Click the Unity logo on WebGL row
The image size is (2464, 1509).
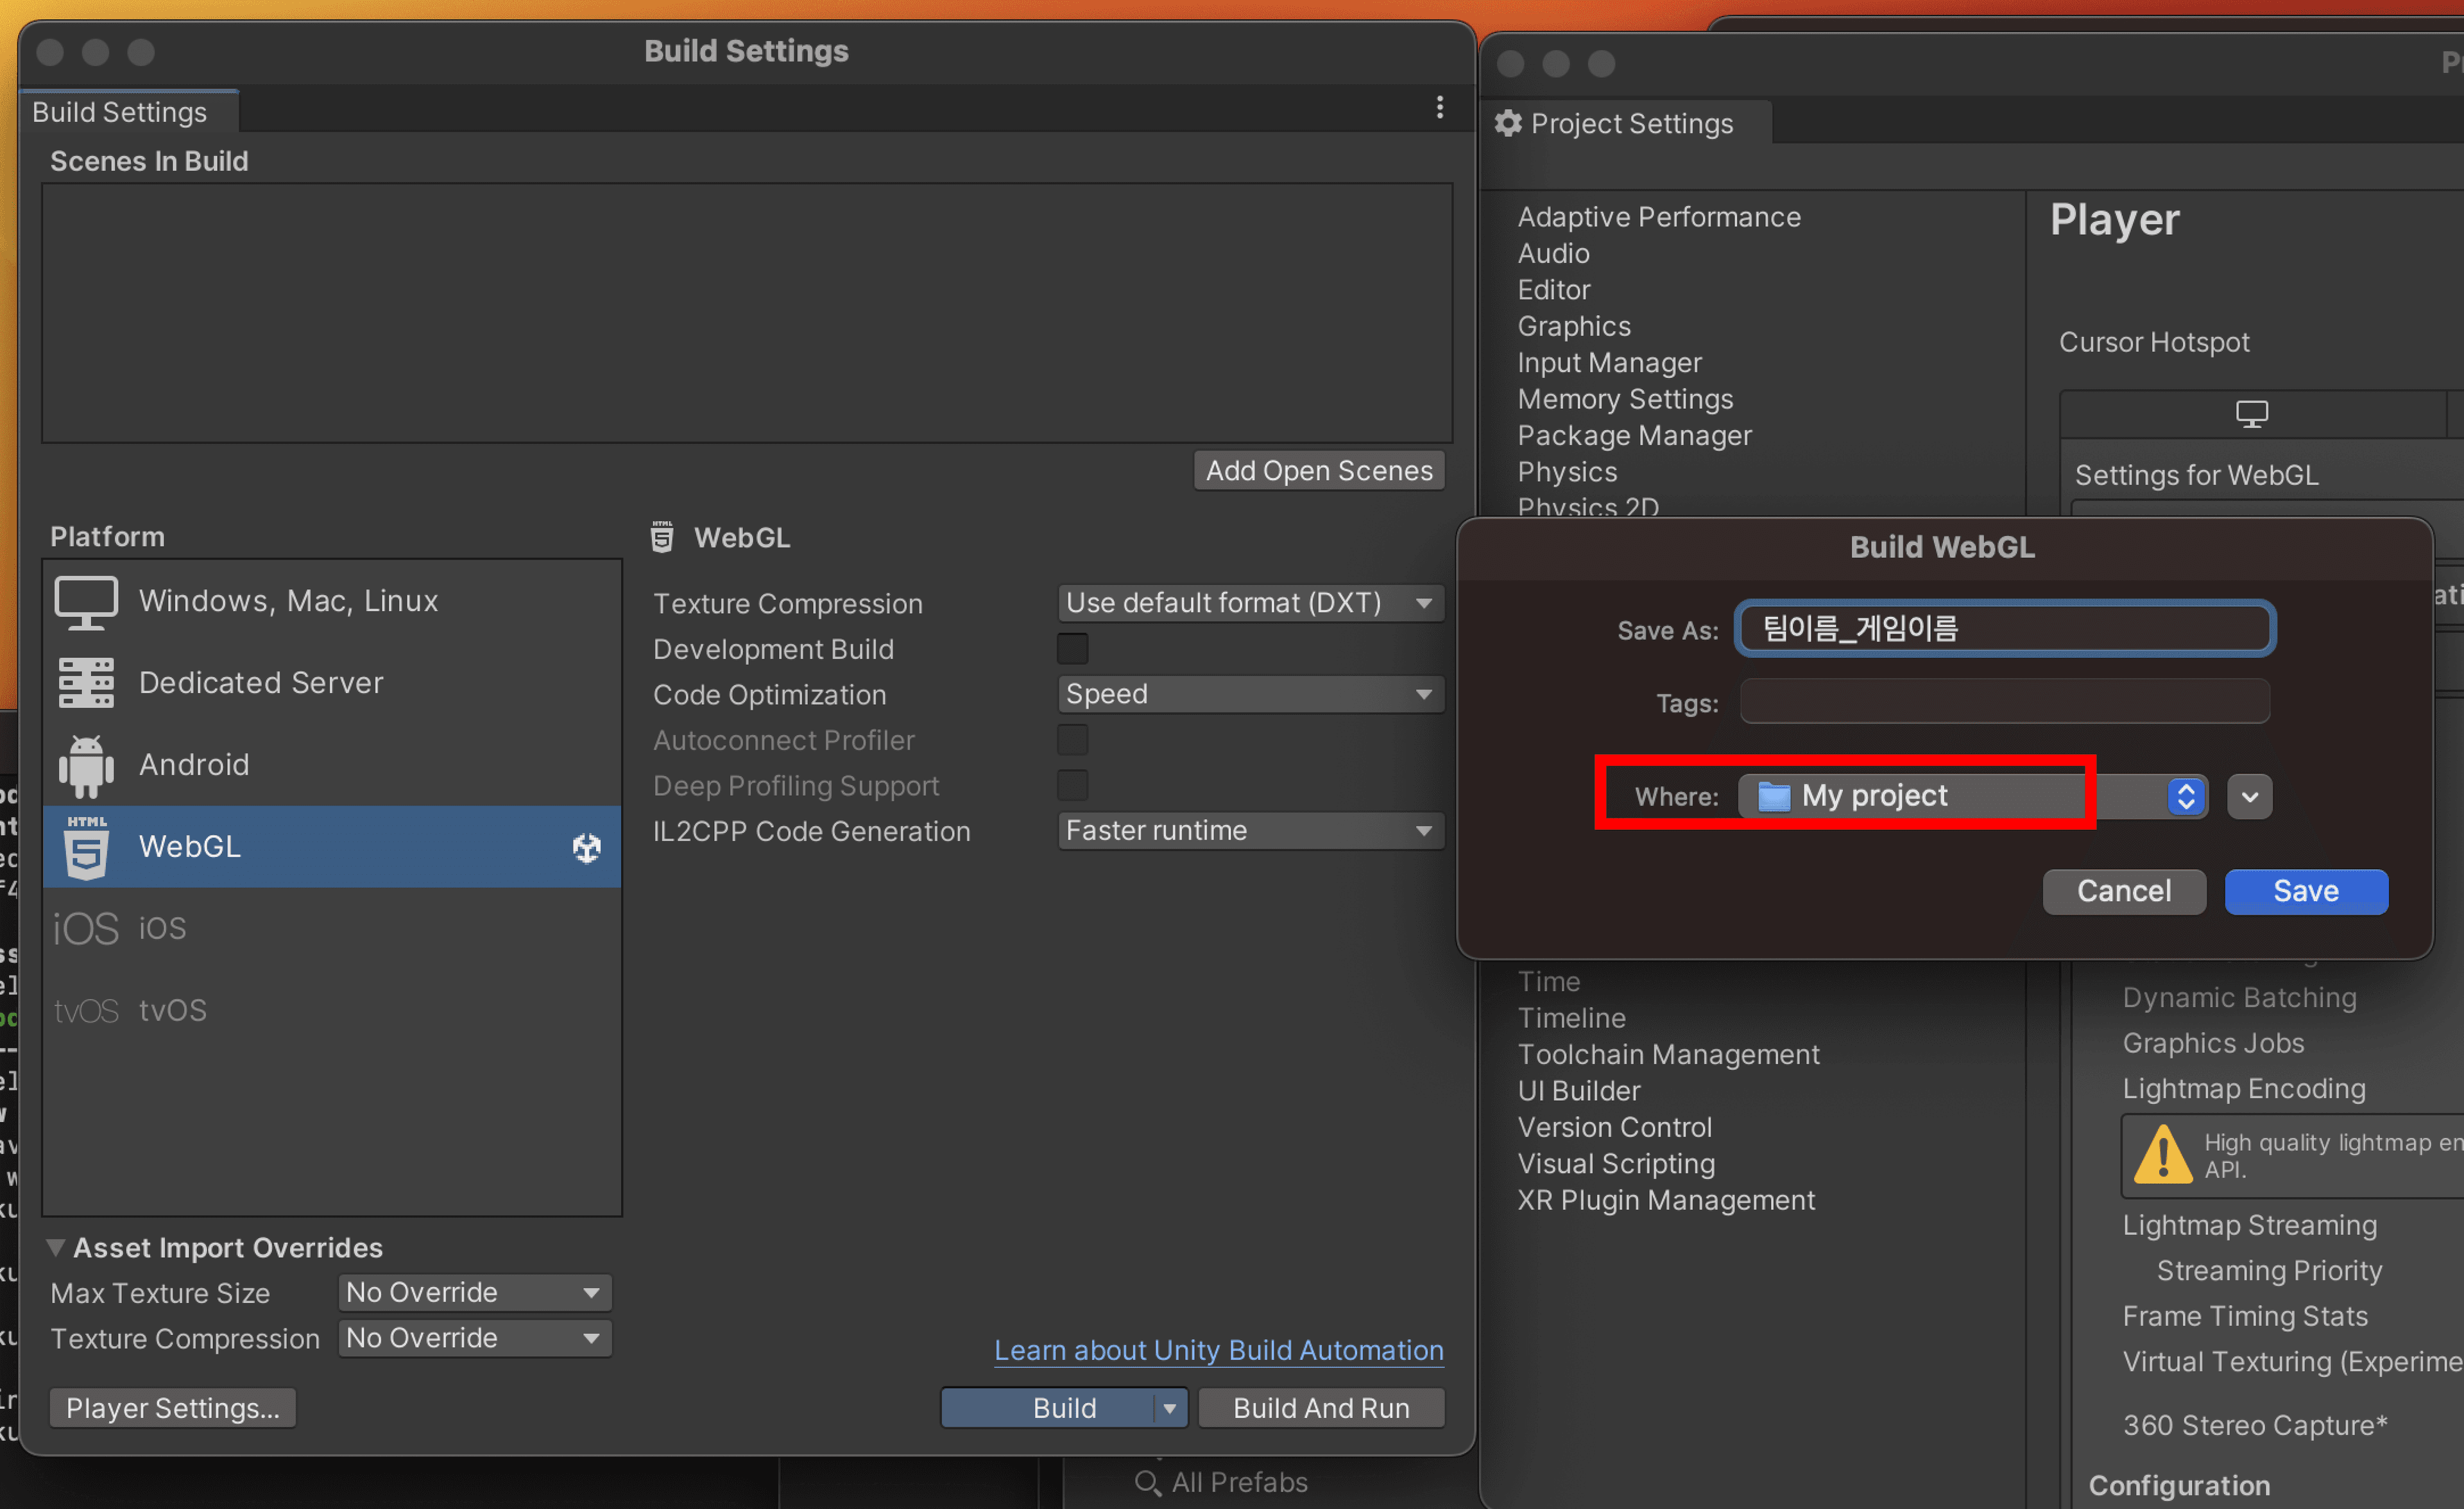pyautogui.click(x=587, y=848)
